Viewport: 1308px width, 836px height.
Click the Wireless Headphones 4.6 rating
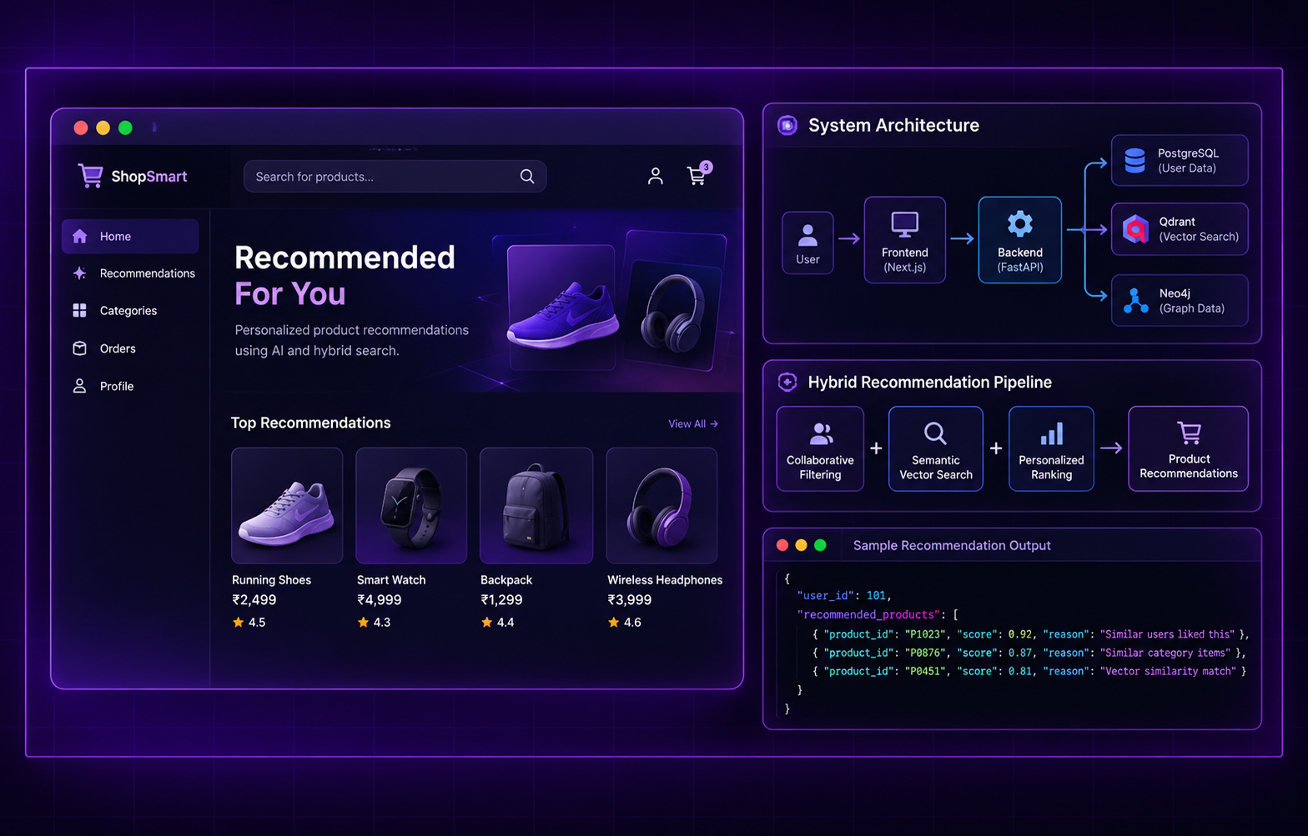pos(625,623)
